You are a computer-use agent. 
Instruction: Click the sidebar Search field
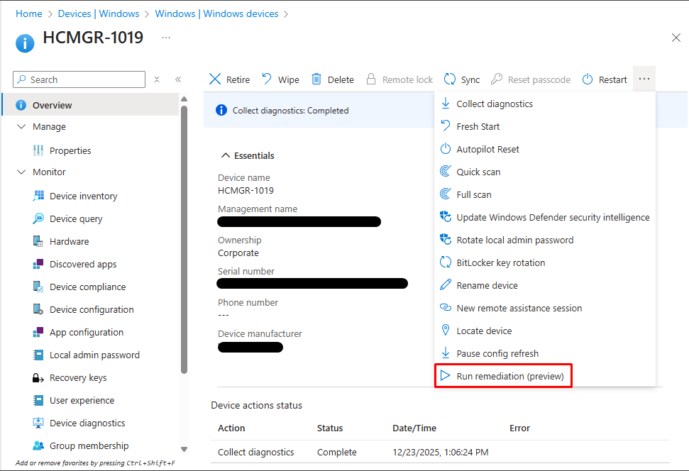78,79
